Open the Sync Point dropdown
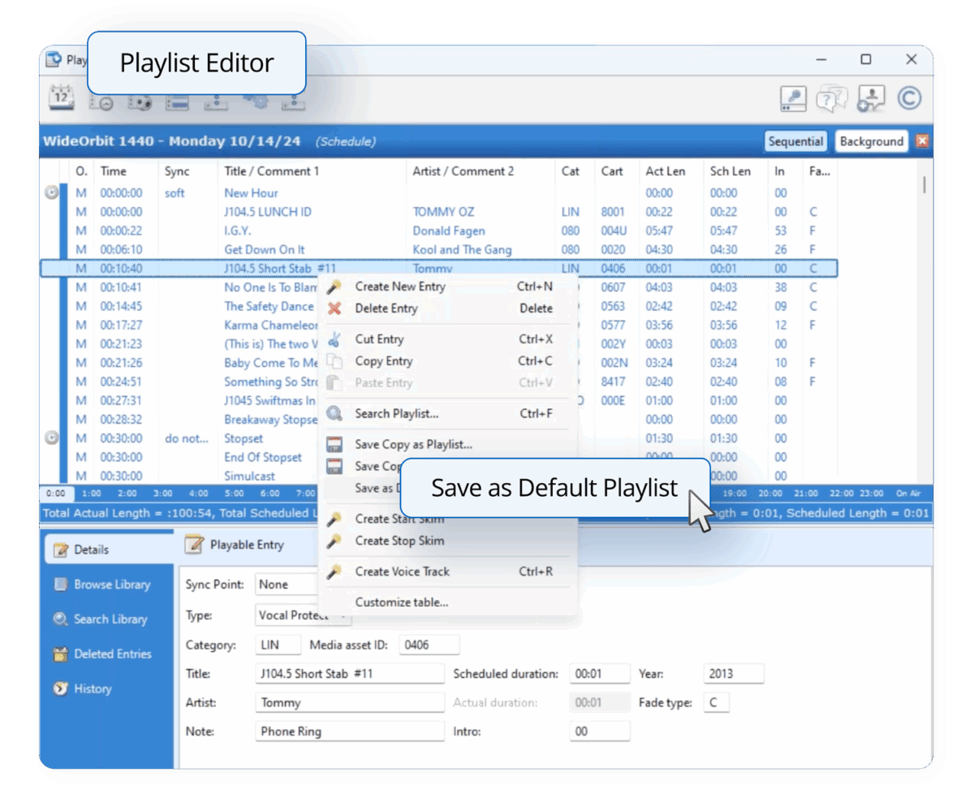 [x=284, y=585]
